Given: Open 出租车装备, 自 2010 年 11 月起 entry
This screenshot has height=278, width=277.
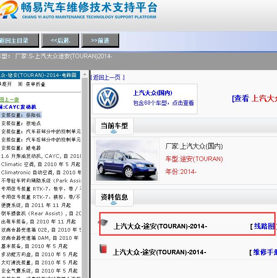Looking at the screenshot, I should point(39,222).
